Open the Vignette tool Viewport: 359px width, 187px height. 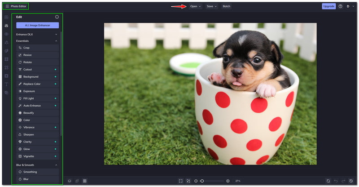click(x=38, y=156)
